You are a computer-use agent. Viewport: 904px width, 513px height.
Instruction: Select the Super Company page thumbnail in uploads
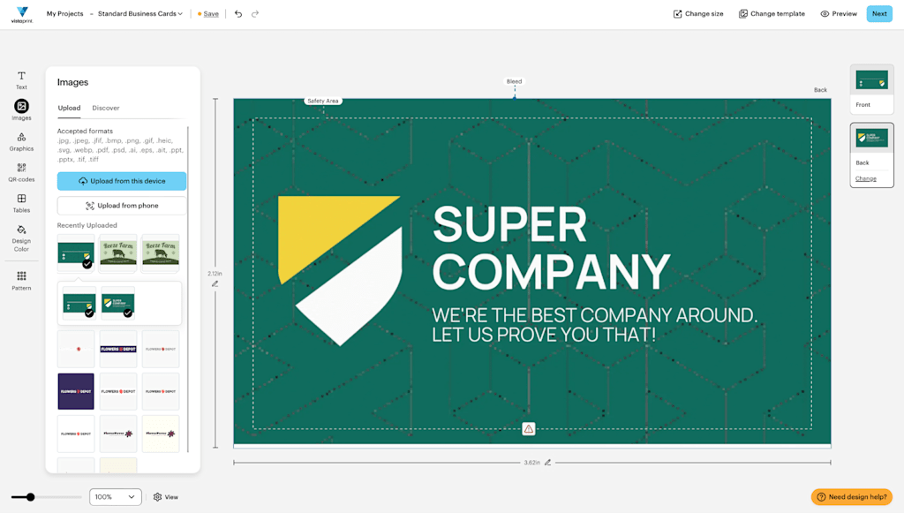point(118,303)
